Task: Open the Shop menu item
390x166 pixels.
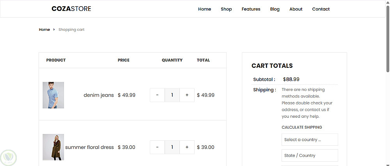Action: coord(226,9)
